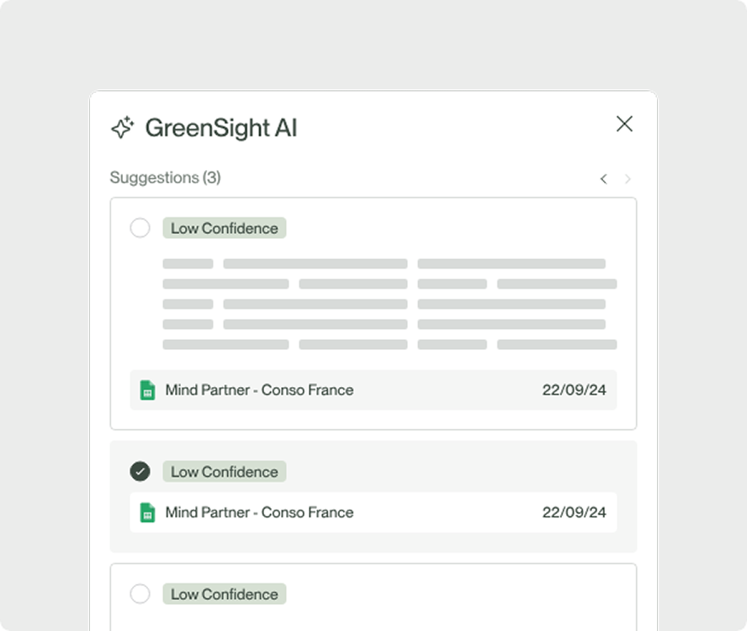The width and height of the screenshot is (747, 631).
Task: Click date 22/09/24 in the checked suggestion
Action: pos(574,512)
